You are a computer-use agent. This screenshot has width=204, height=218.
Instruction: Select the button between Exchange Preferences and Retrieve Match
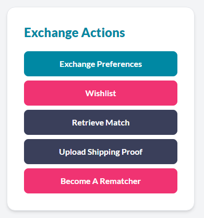click(x=101, y=93)
